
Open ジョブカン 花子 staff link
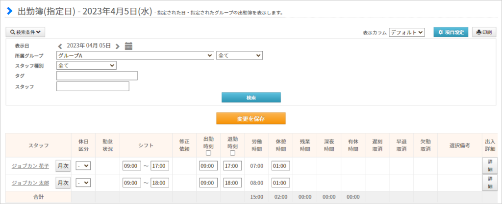click(30, 166)
